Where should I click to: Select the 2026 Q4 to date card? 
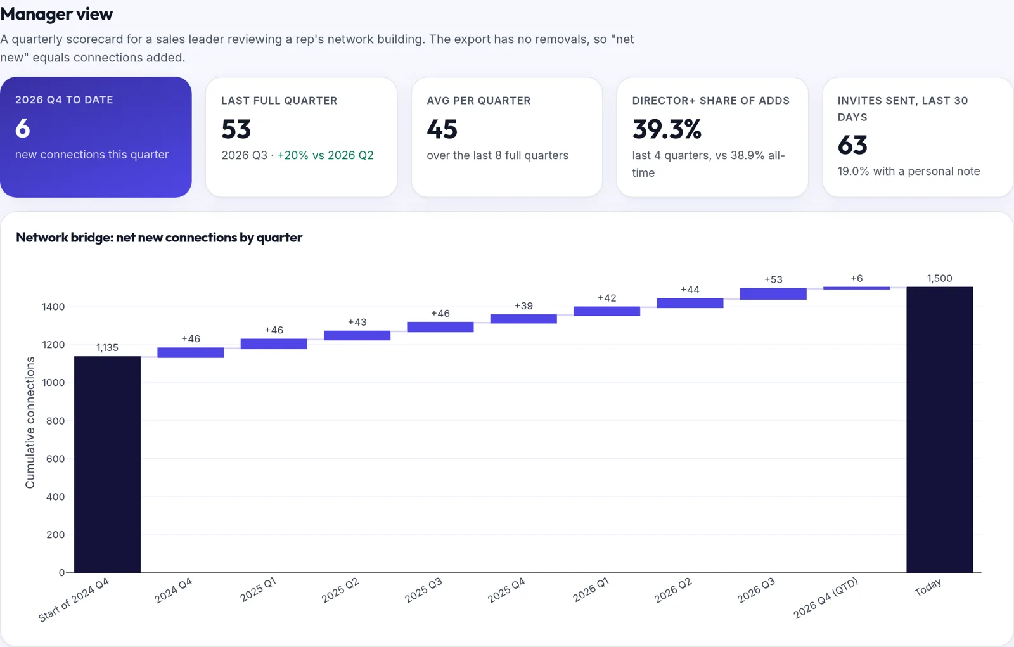pyautogui.click(x=96, y=137)
